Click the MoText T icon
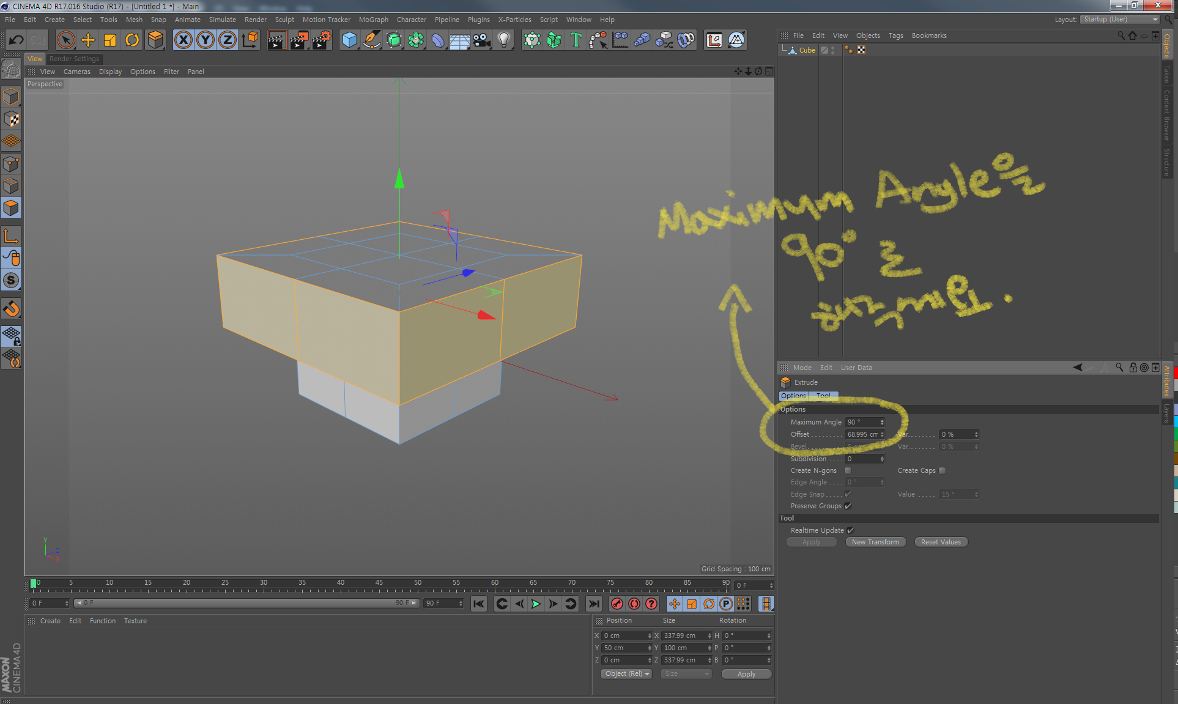Image resolution: width=1178 pixels, height=704 pixels. click(576, 40)
